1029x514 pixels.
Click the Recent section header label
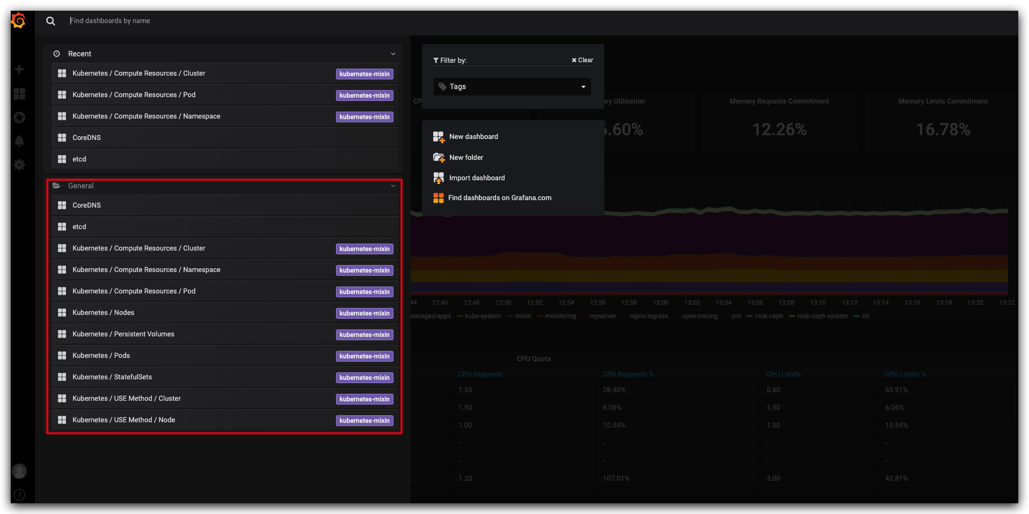point(79,54)
